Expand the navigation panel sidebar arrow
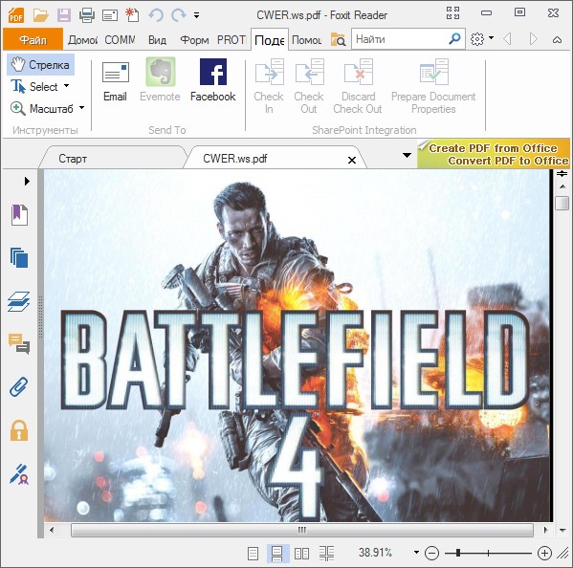 [27, 181]
